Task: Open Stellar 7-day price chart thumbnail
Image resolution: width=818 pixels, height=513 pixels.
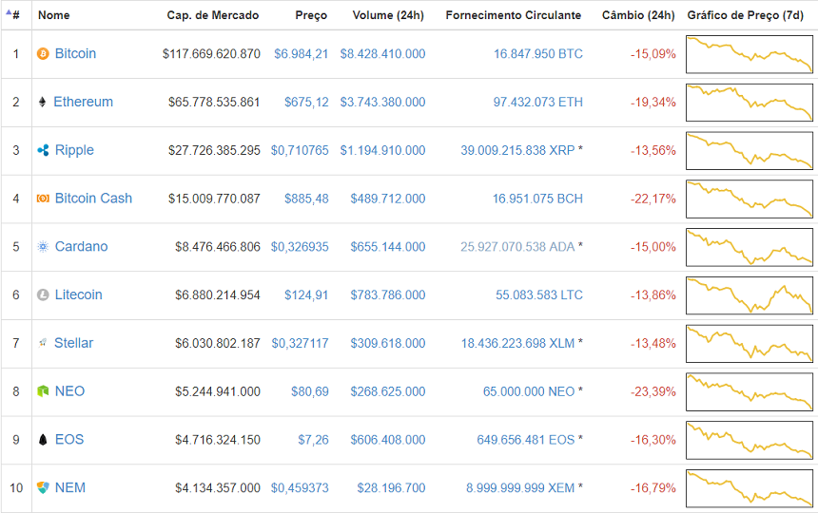Action: 750,343
